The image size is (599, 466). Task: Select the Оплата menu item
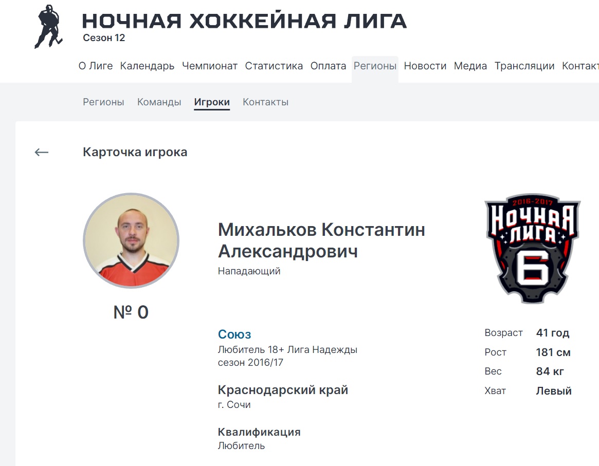pyautogui.click(x=328, y=66)
